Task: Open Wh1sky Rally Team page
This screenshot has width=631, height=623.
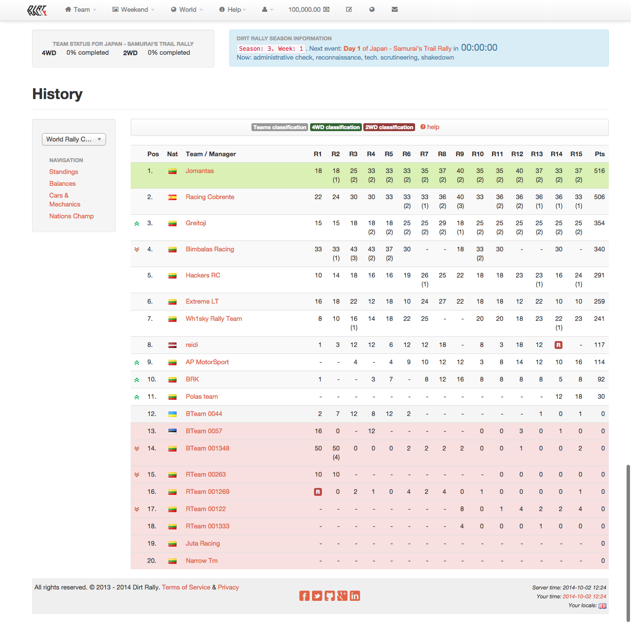Action: [214, 319]
